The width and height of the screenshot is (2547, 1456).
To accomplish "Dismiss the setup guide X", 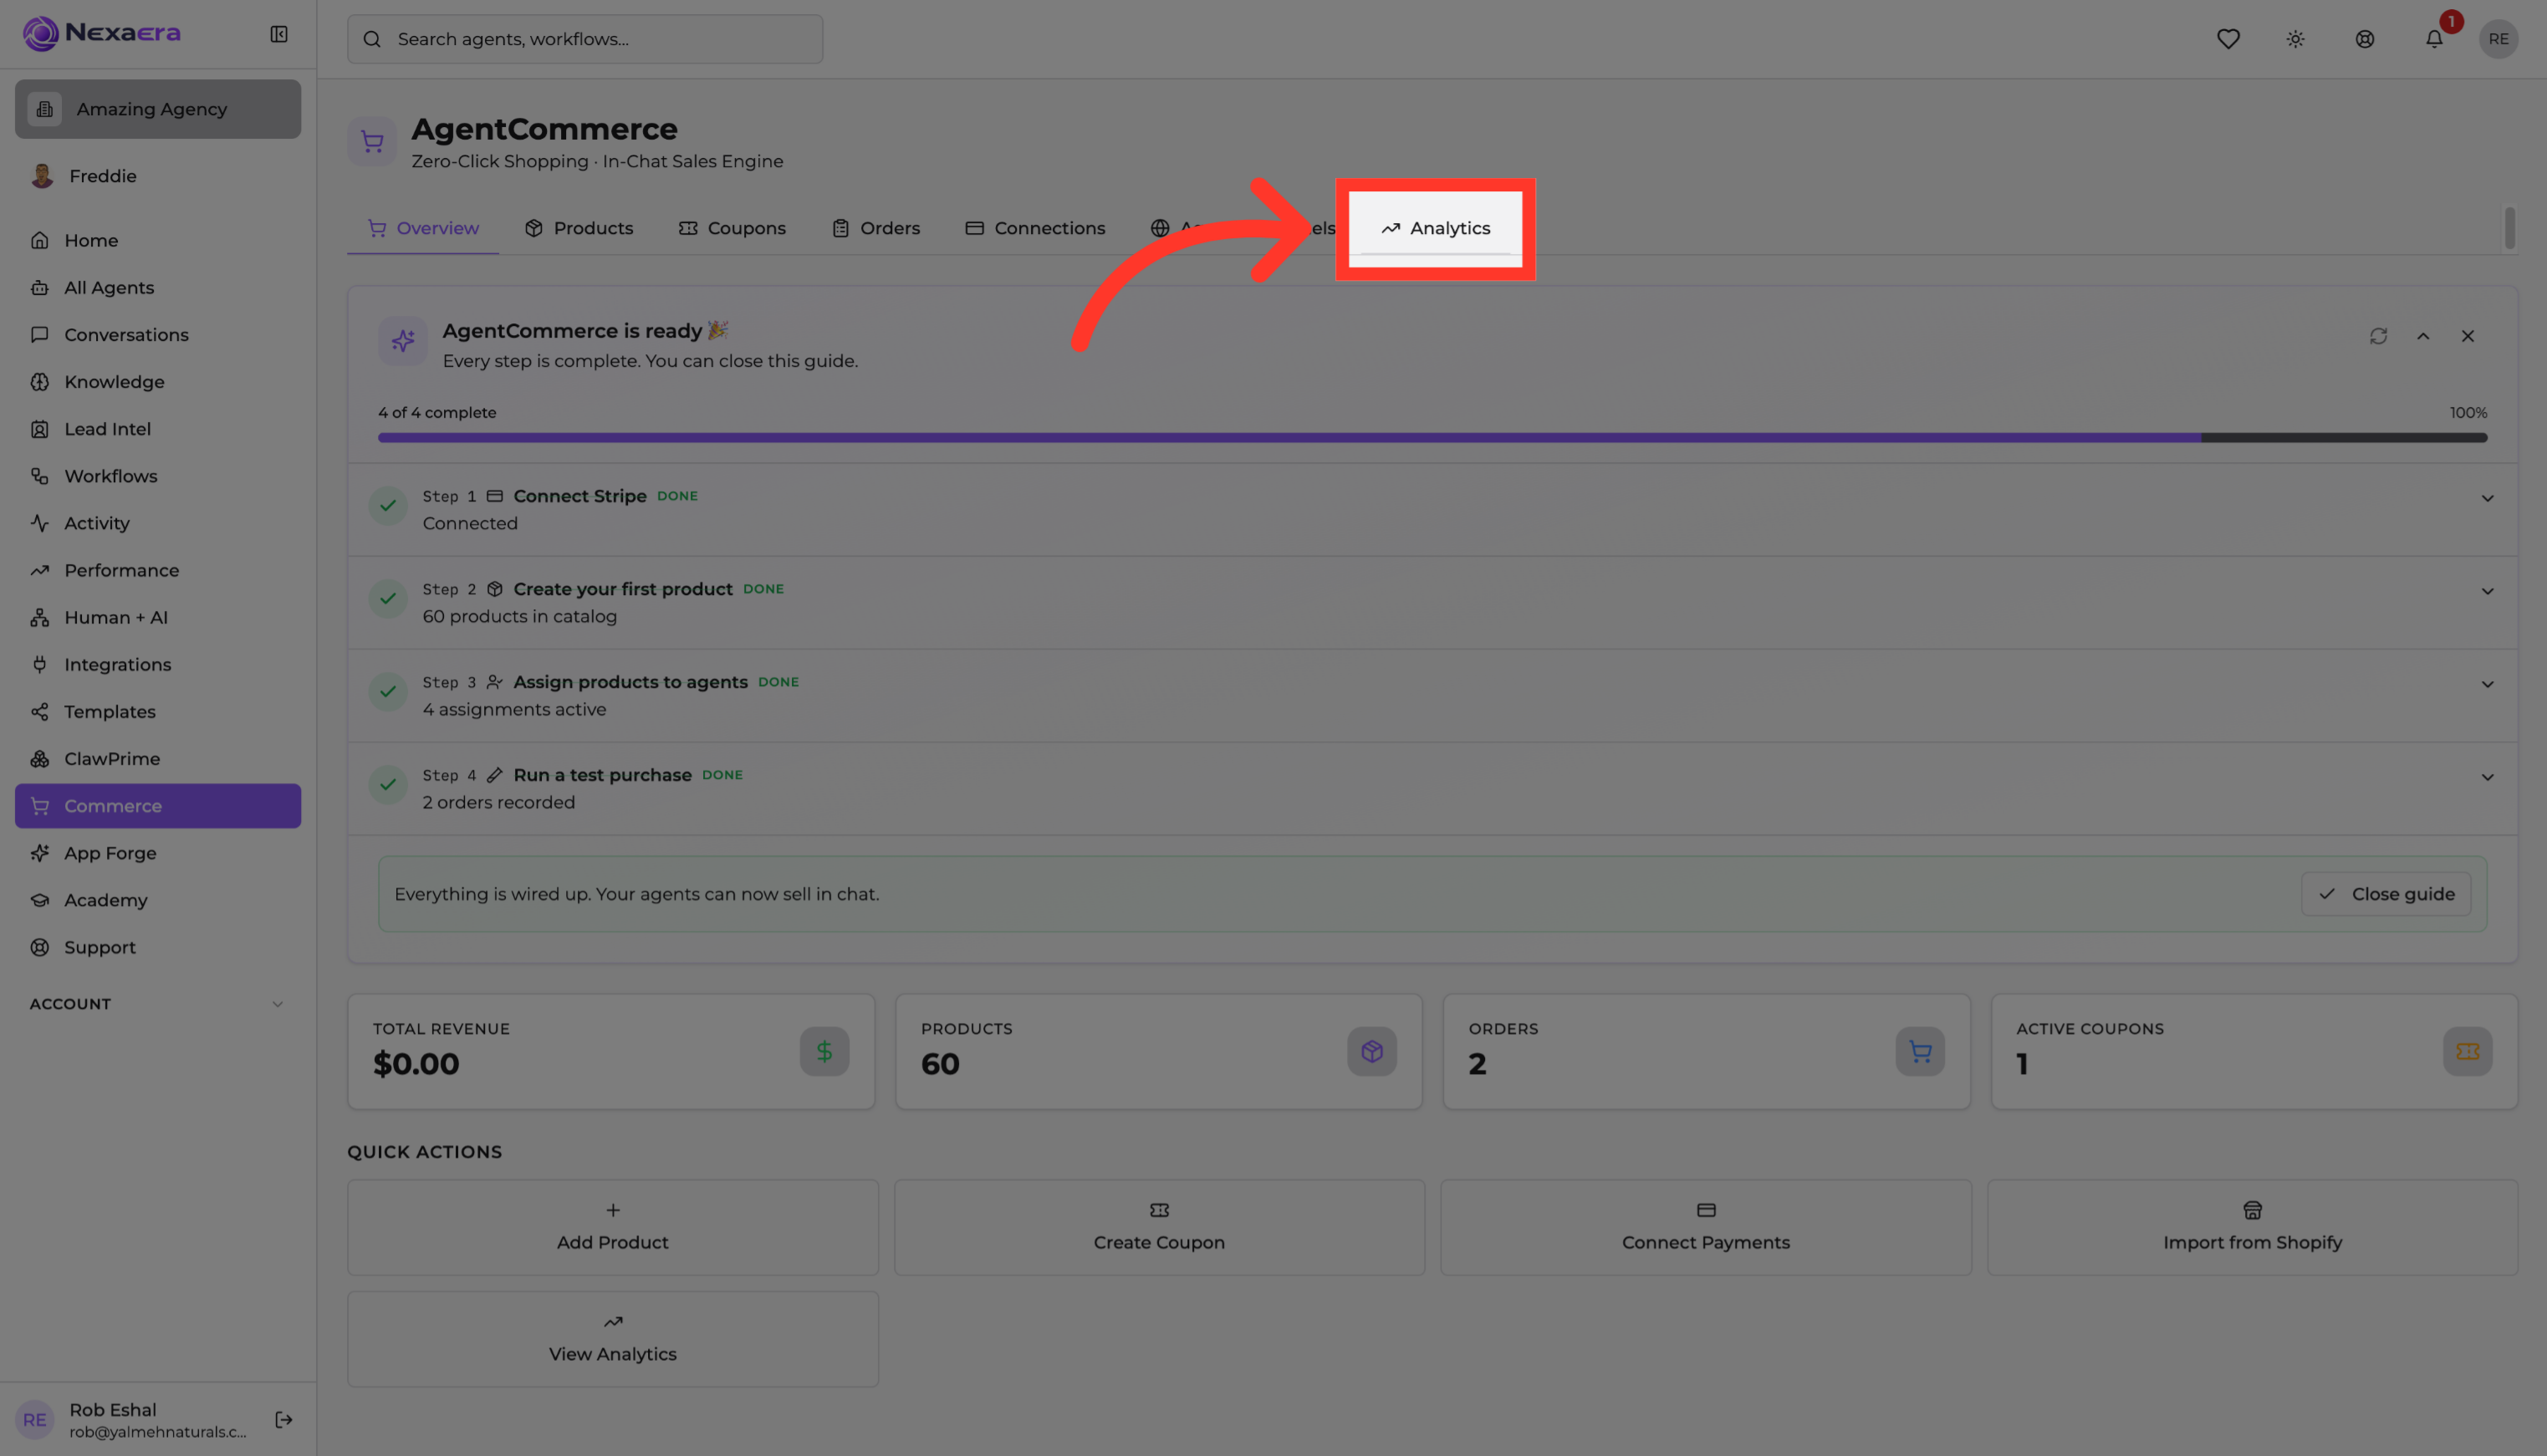I will pyautogui.click(x=2467, y=336).
